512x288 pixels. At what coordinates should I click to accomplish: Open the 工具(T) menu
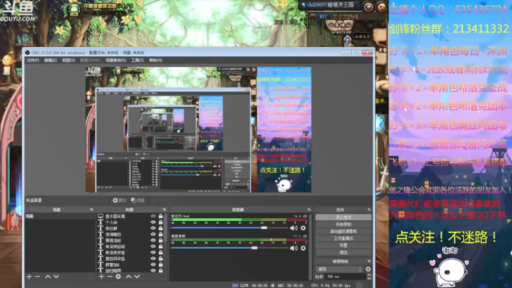click(x=137, y=60)
